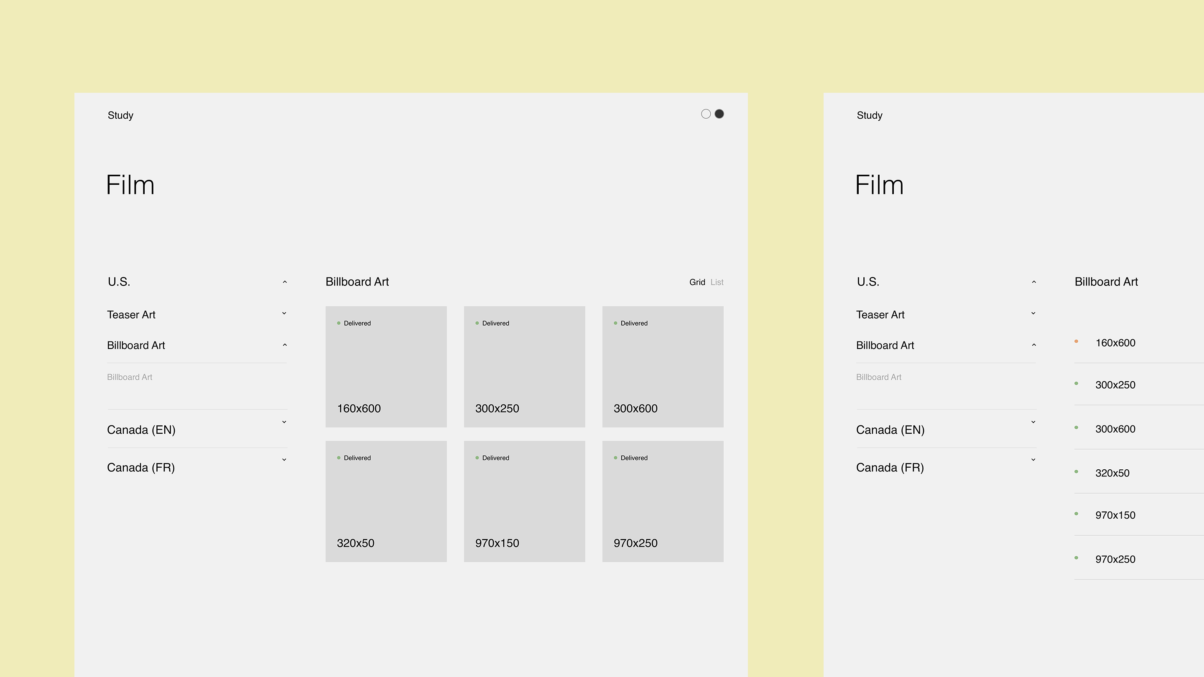The height and width of the screenshot is (677, 1204).
Task: Click green status dot beside 300x250 row
Action: (1076, 384)
